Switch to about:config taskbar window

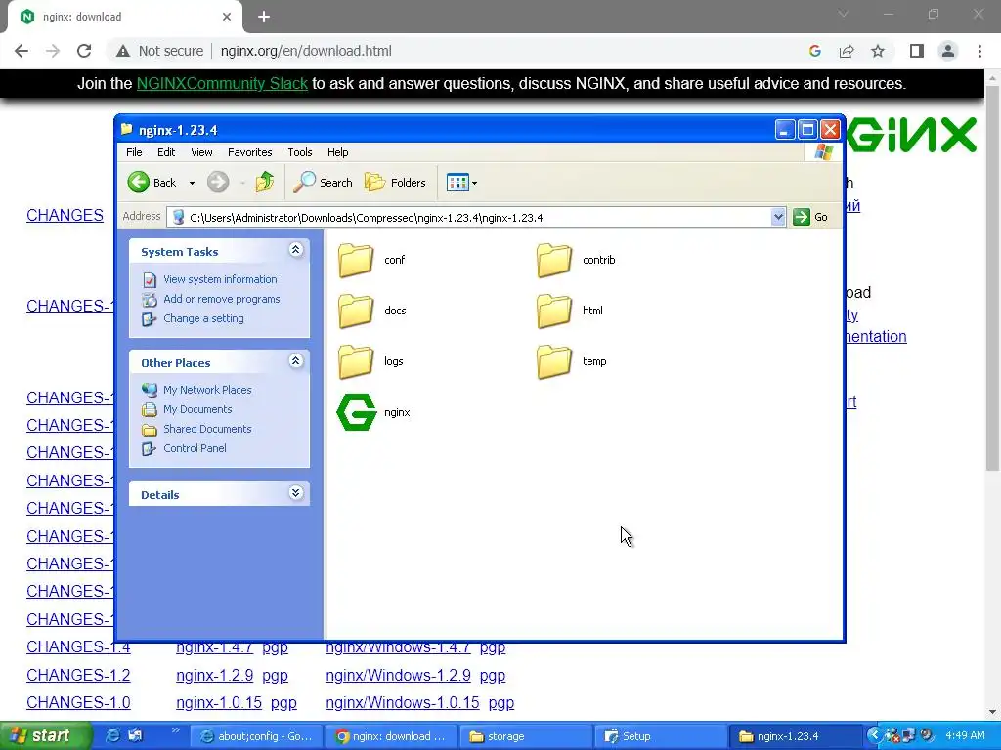(257, 736)
